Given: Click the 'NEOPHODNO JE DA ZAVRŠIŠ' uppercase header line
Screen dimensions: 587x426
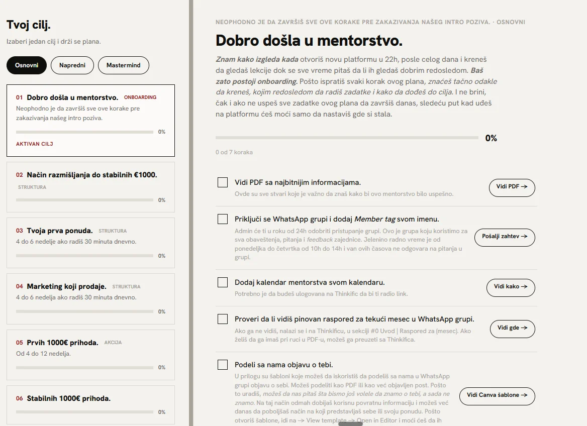Looking at the screenshot, I should [370, 22].
